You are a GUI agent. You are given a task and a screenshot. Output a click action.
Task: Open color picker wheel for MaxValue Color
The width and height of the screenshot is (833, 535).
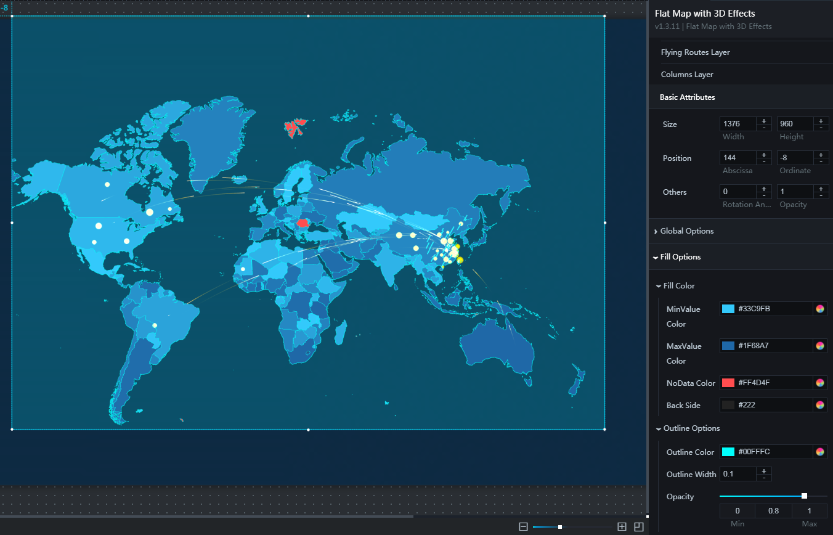click(819, 346)
